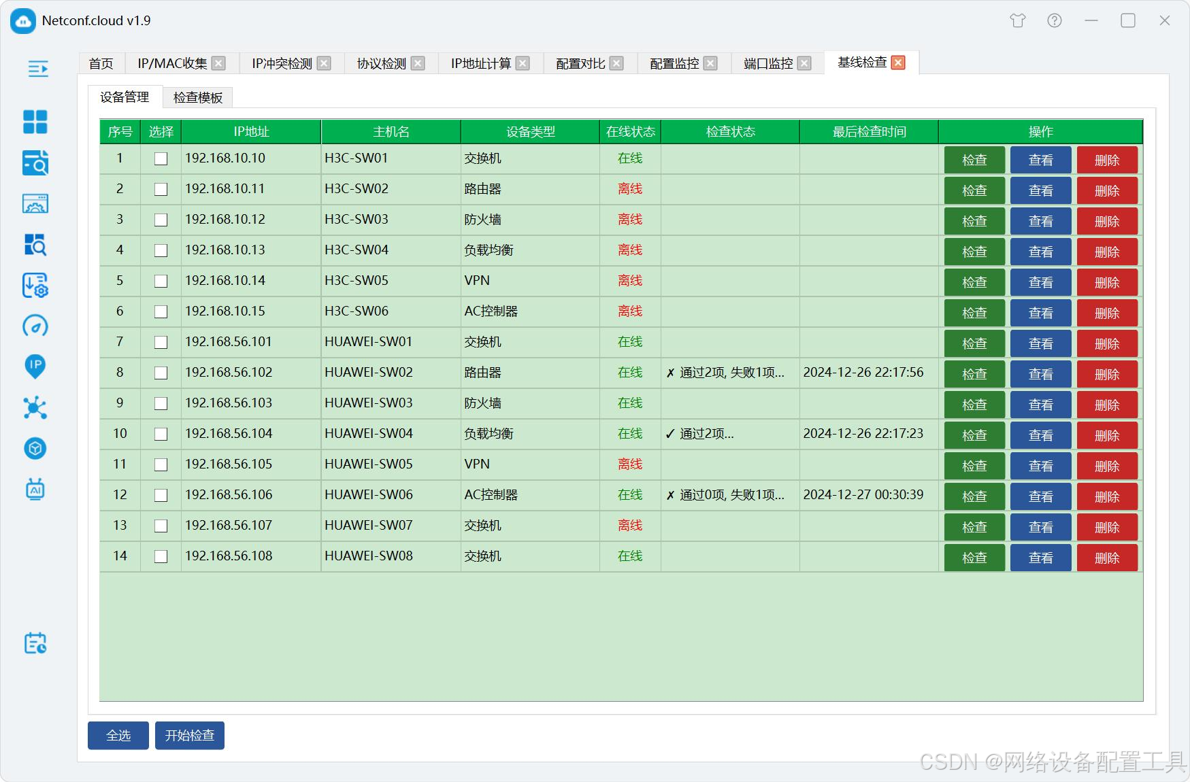
Task: Select the checkbox for H3C-SW02 row
Action: (161, 189)
